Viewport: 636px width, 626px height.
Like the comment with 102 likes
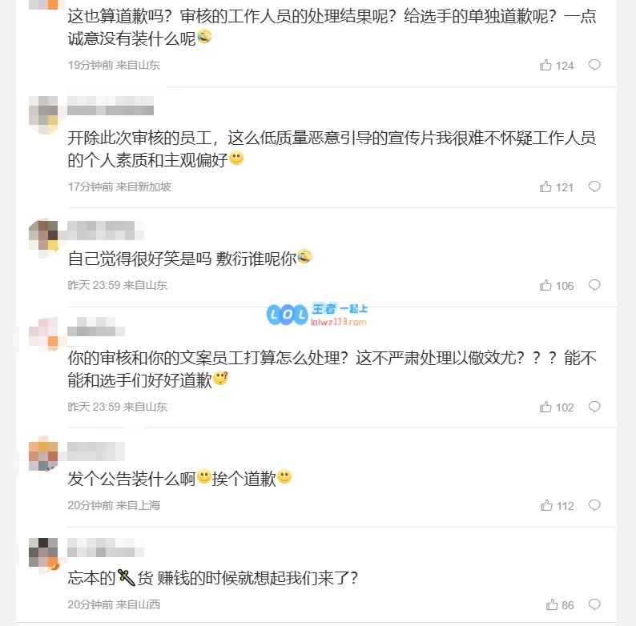pos(546,407)
